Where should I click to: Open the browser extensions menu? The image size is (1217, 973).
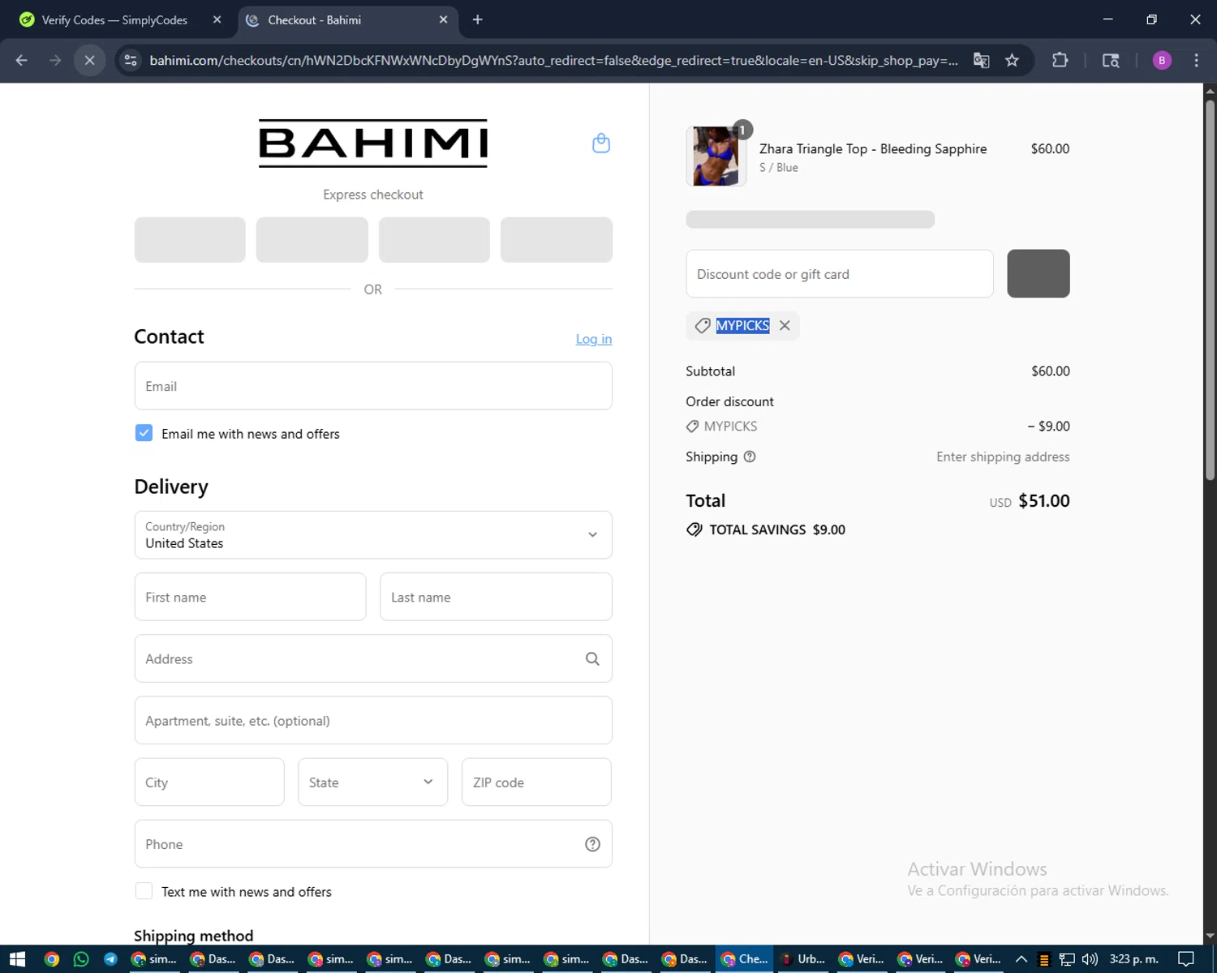pyautogui.click(x=1060, y=60)
